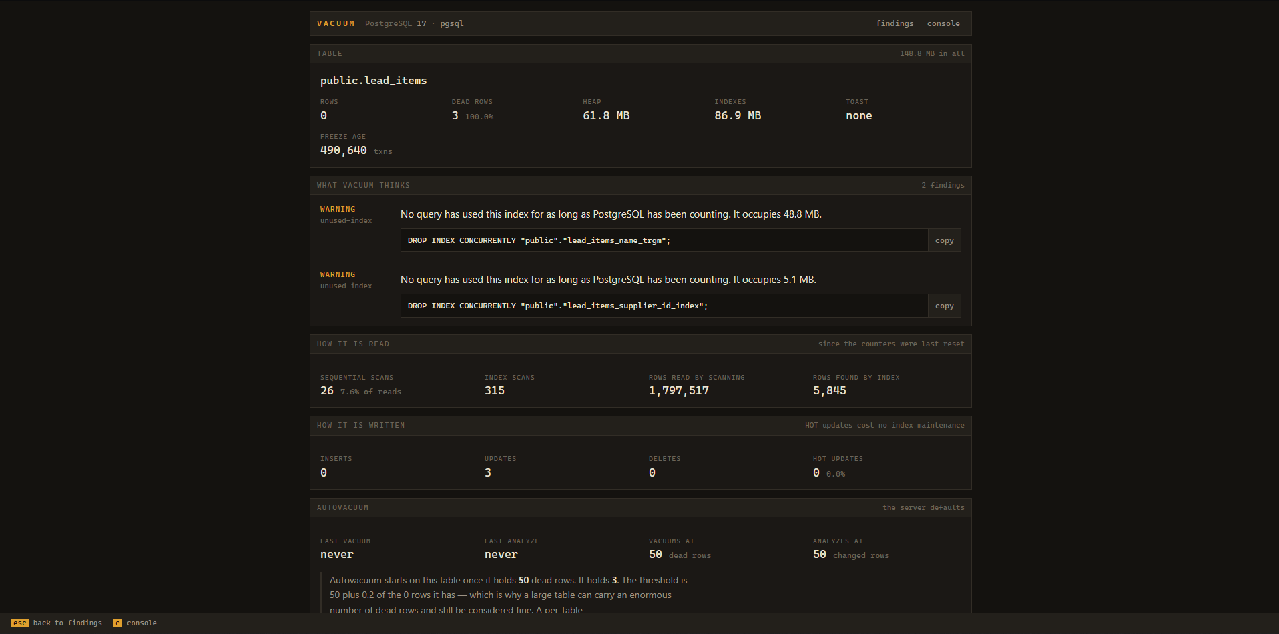Click the last analyze value never
1279x634 pixels.
[501, 554]
